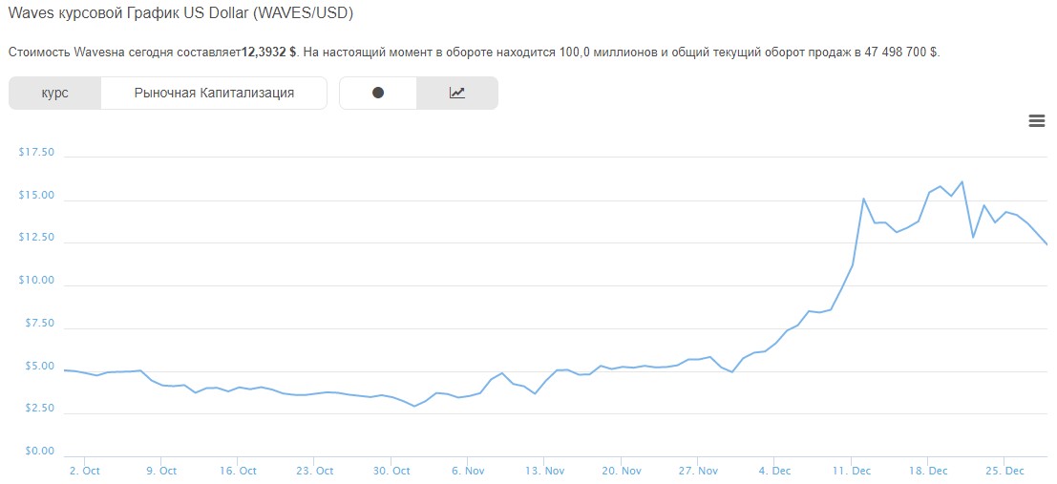Click the 18. Dec date label
The width and height of the screenshot is (1057, 484).
[927, 471]
